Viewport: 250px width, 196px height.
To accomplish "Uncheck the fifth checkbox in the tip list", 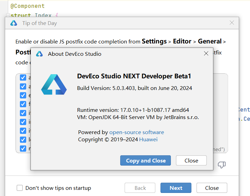I will (23, 113).
